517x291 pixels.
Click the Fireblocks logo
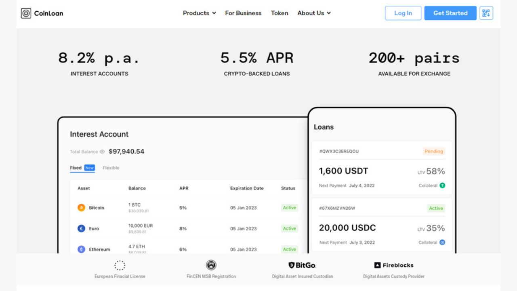pyautogui.click(x=394, y=265)
